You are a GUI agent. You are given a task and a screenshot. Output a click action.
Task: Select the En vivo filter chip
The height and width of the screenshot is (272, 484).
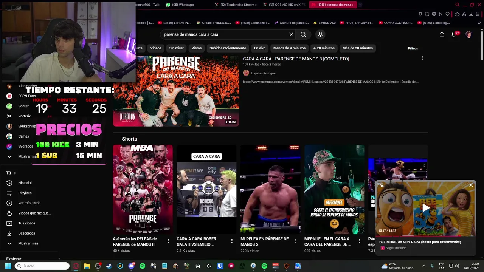[x=259, y=48]
